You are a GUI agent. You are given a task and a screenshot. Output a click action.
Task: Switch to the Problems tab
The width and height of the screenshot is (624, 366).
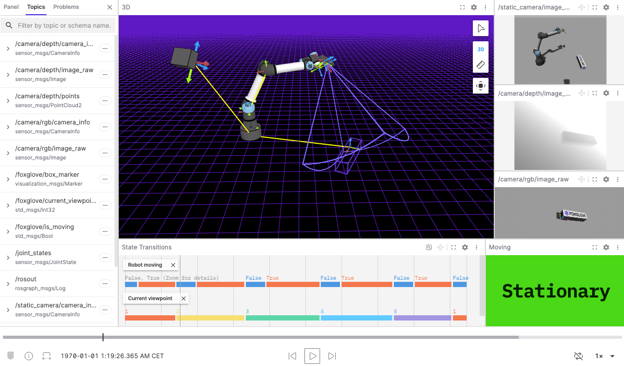pos(66,7)
